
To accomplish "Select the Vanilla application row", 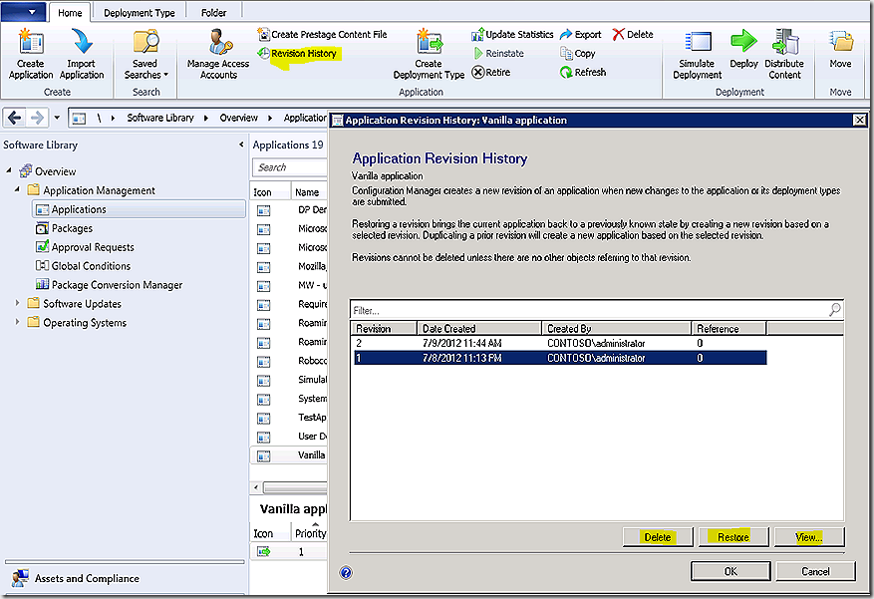I will click(289, 455).
